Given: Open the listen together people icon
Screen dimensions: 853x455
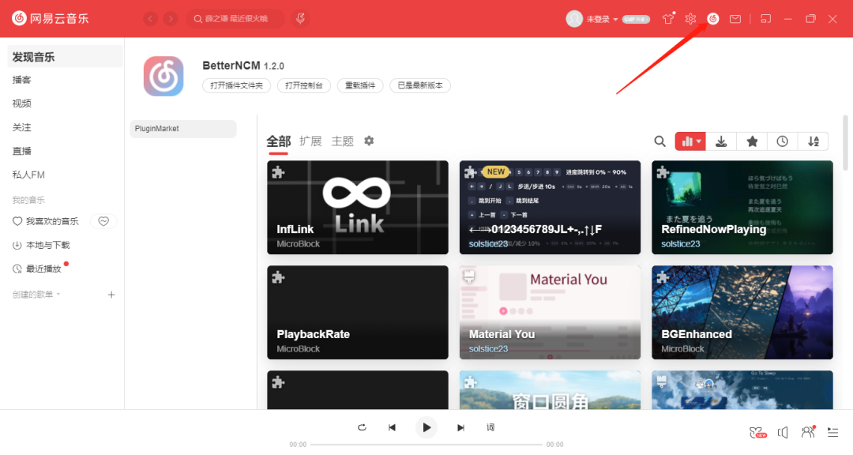Looking at the screenshot, I should pyautogui.click(x=809, y=431).
